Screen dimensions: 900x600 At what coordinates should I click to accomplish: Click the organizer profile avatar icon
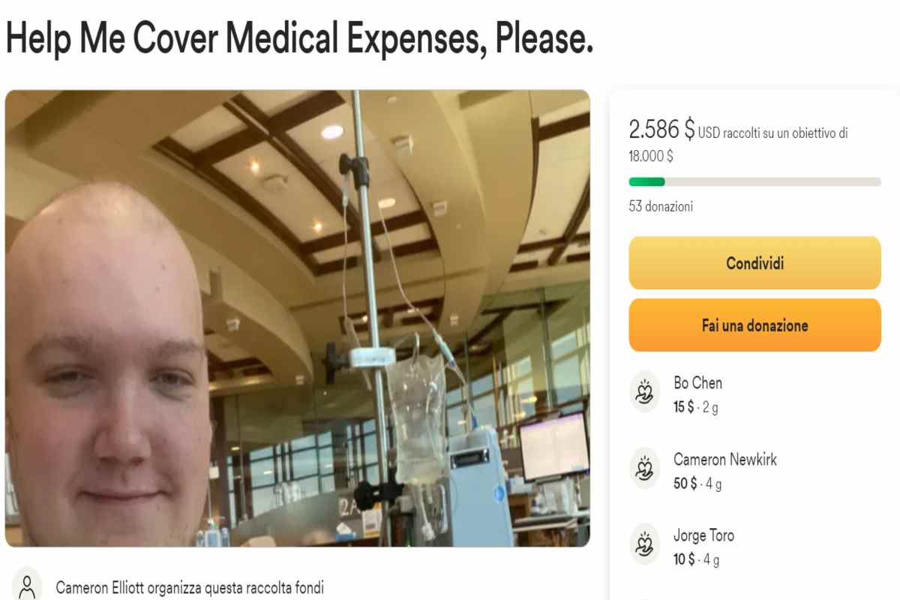coord(28,584)
